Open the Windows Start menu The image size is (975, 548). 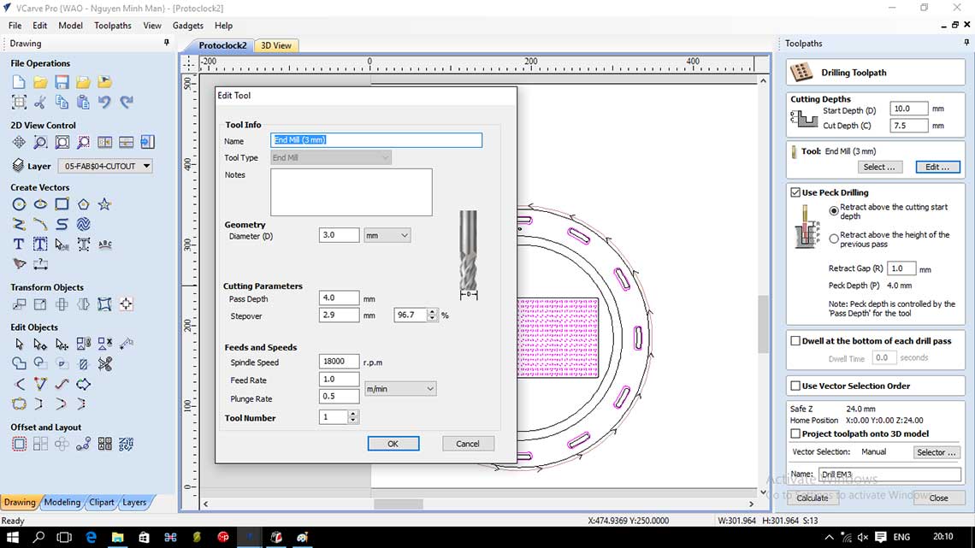tap(13, 537)
